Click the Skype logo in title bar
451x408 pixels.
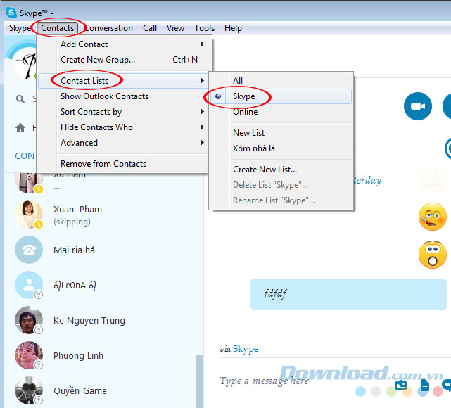[x=11, y=13]
